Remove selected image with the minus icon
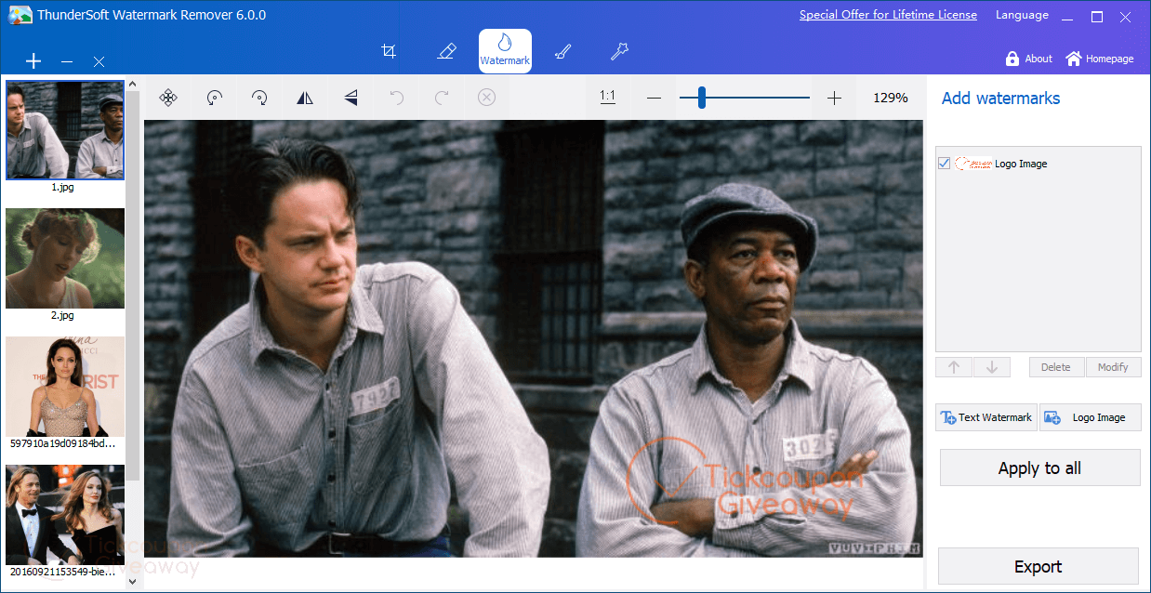 coord(67,61)
